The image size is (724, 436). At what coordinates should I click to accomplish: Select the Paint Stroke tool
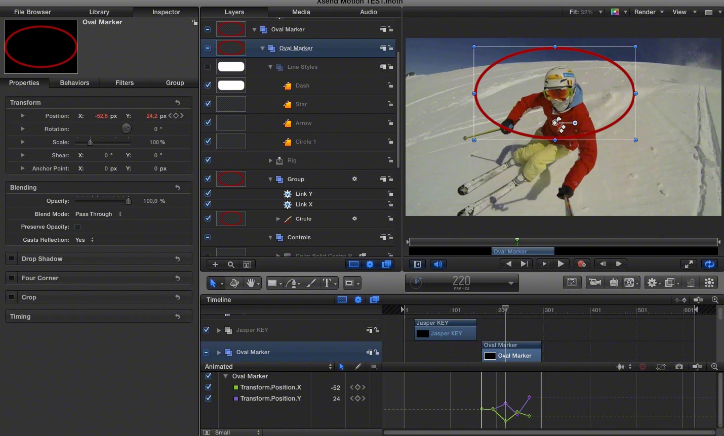(x=311, y=283)
